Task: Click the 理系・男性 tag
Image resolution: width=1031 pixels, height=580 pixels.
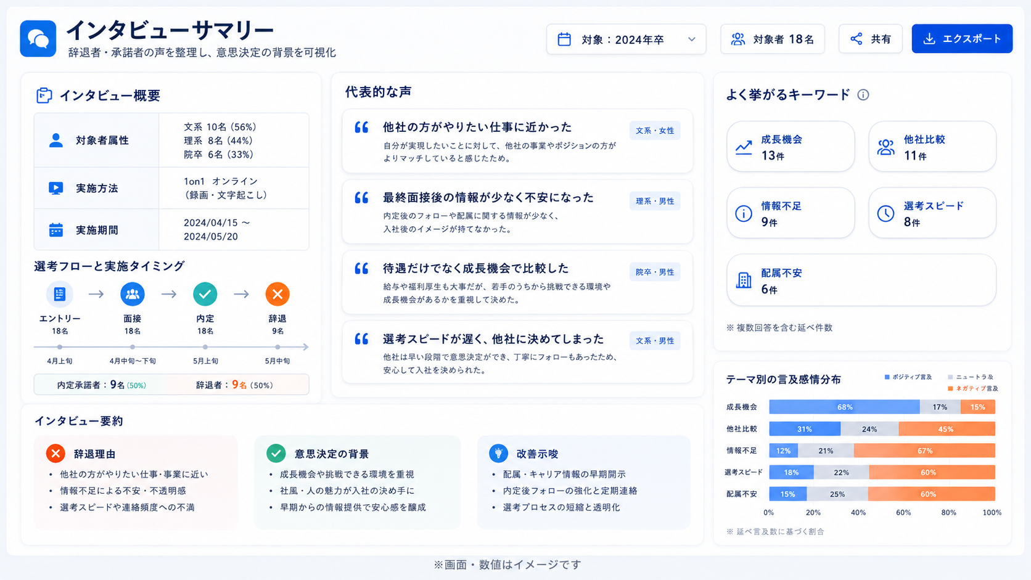Action: [655, 201]
